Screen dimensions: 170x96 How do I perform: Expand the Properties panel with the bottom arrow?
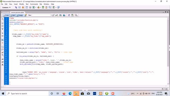point(85,90)
